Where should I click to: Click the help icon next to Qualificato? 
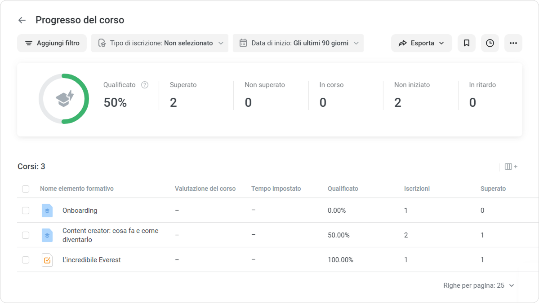(x=145, y=85)
